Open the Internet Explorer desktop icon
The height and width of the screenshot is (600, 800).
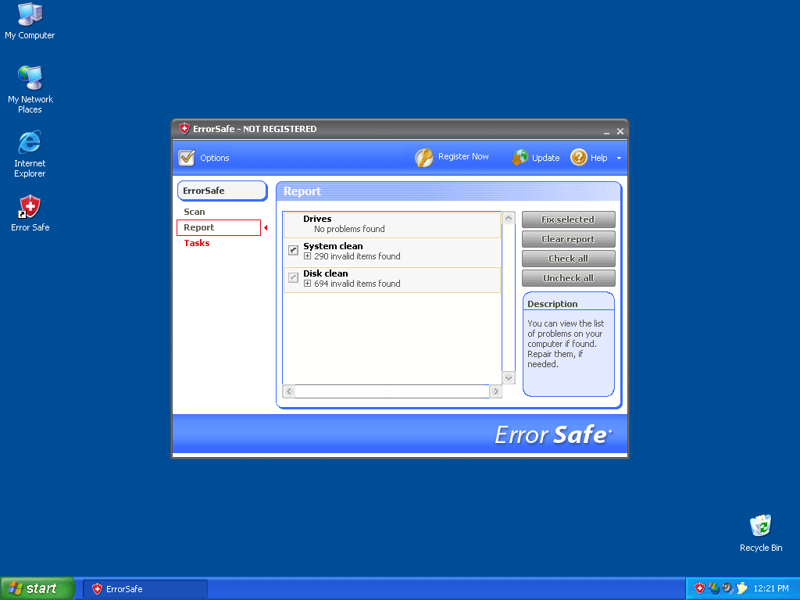pyautogui.click(x=30, y=143)
